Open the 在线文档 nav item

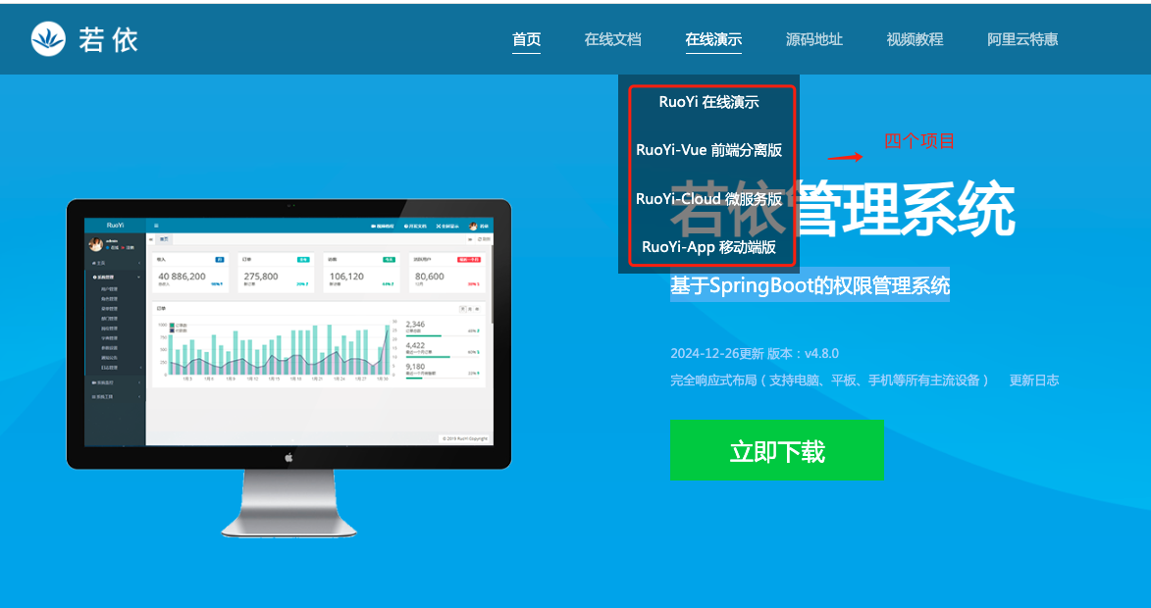613,39
